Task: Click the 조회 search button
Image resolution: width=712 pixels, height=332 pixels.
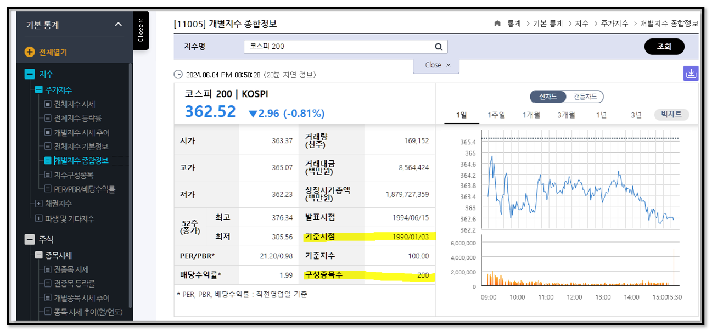Action: pyautogui.click(x=664, y=47)
